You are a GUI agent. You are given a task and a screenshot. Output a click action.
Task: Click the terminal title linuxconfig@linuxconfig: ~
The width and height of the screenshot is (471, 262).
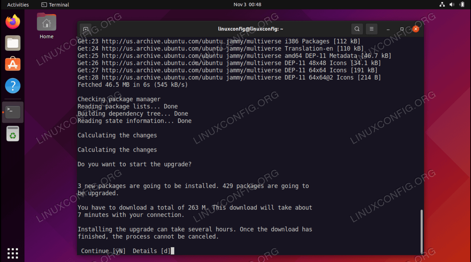251,29
